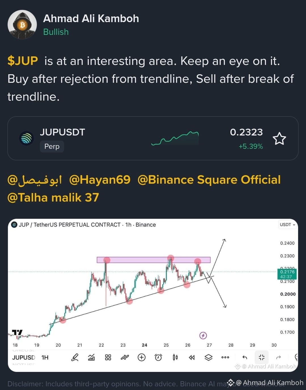Open the JUPUSD symbol search
The image size is (306, 390).
(24, 357)
